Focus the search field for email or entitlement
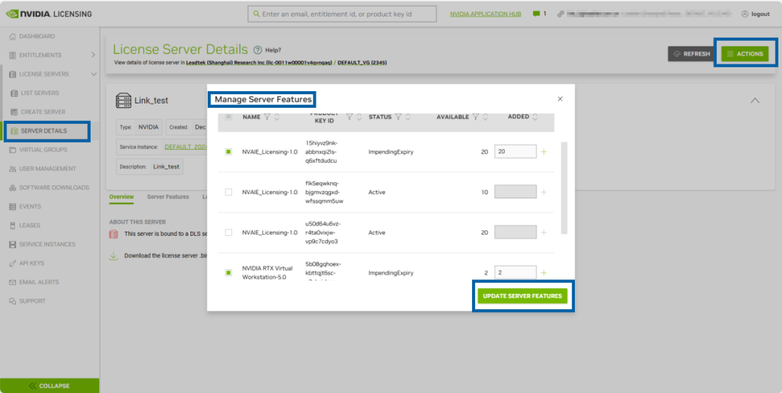The height and width of the screenshot is (393, 782). pos(342,14)
